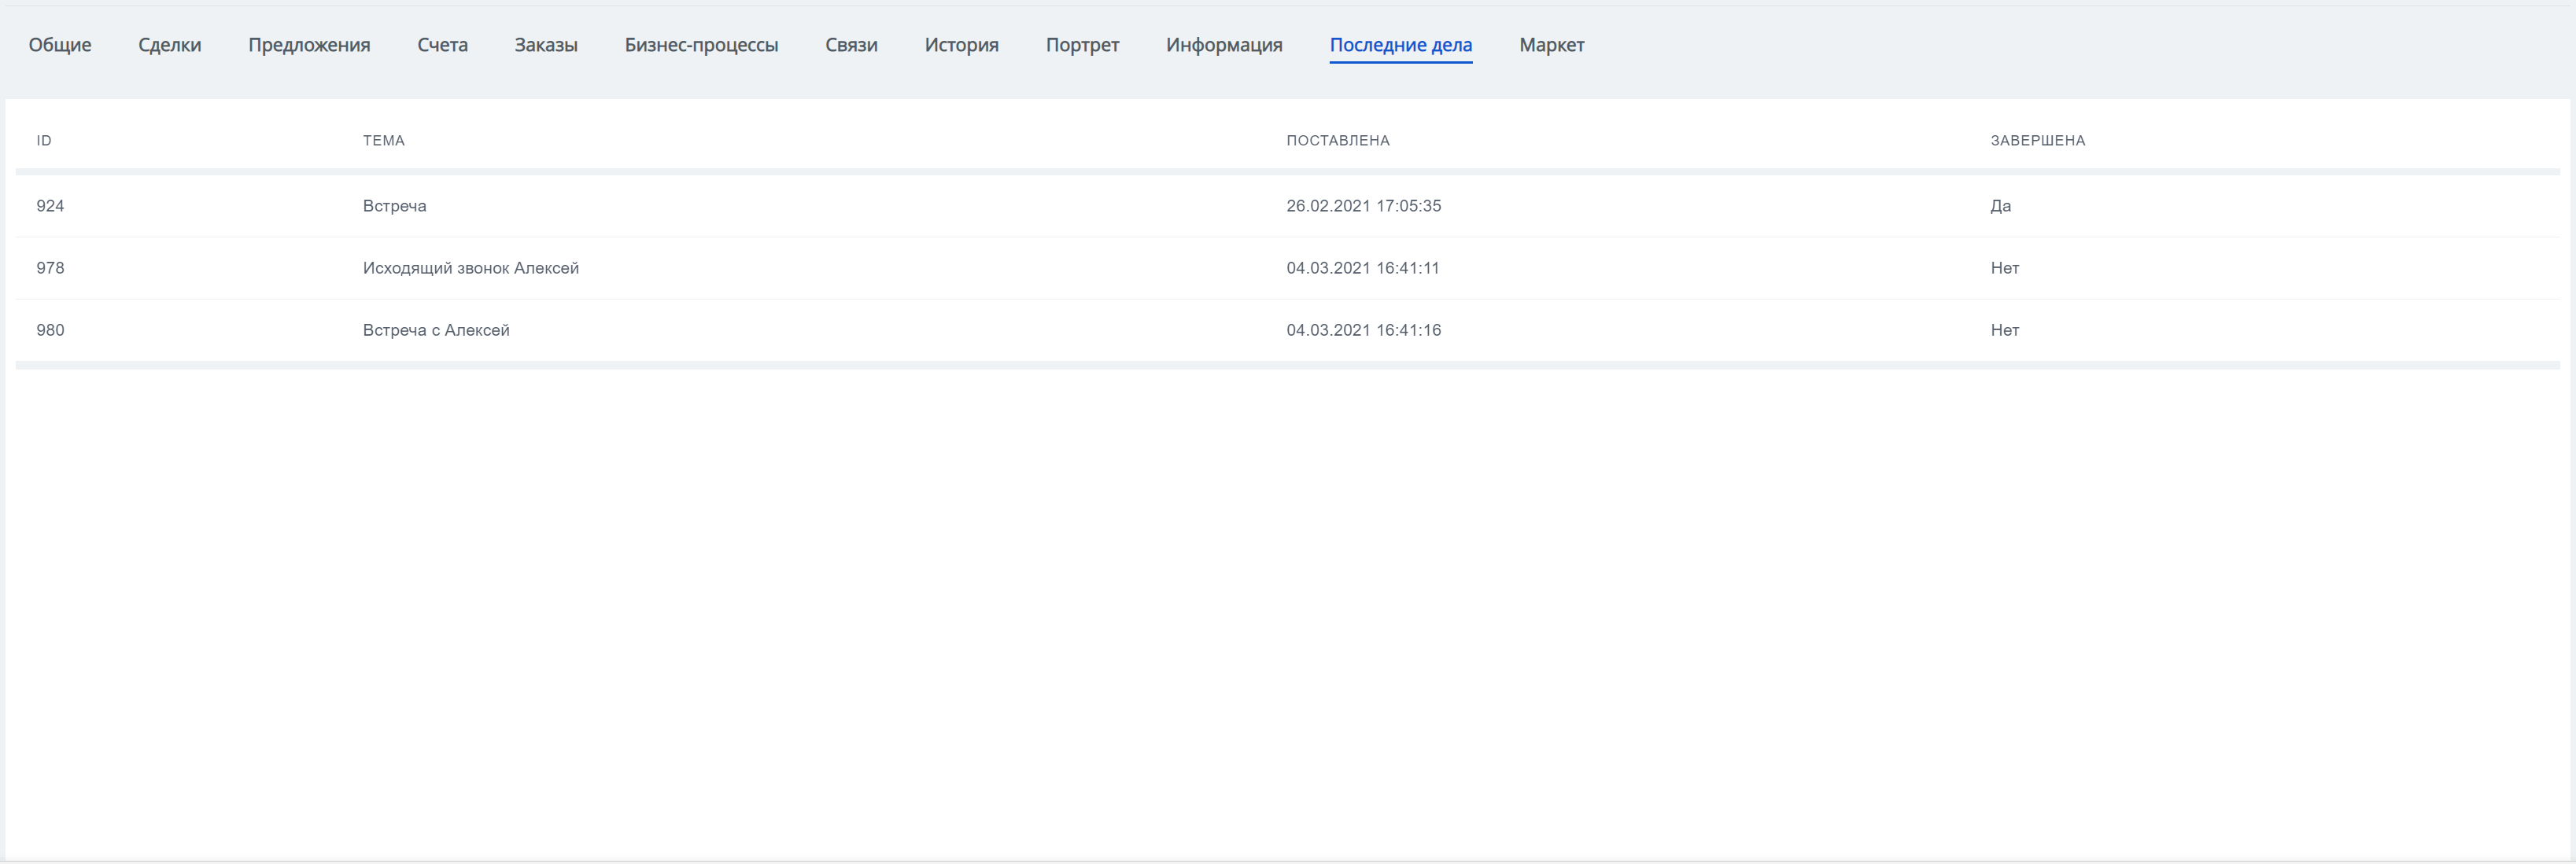Click date 04.03.2021 16:41:11

coord(1363,267)
